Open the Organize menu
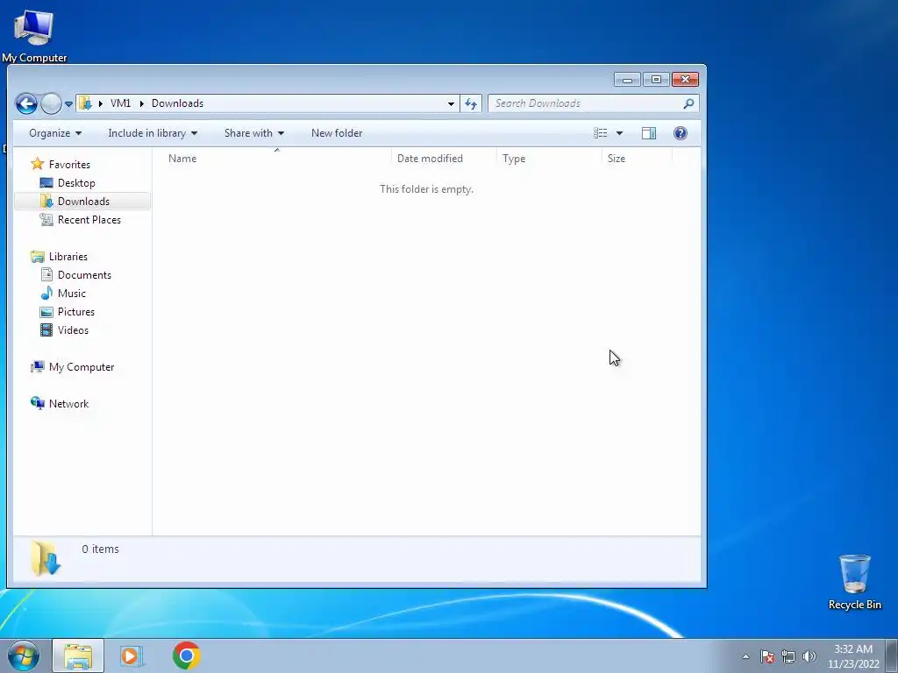The width and height of the screenshot is (898, 673). click(55, 133)
